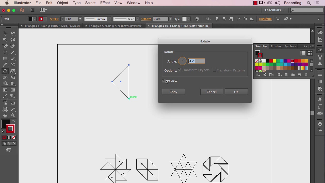Open Swatch Libraries menu icon

pyautogui.click(x=258, y=75)
